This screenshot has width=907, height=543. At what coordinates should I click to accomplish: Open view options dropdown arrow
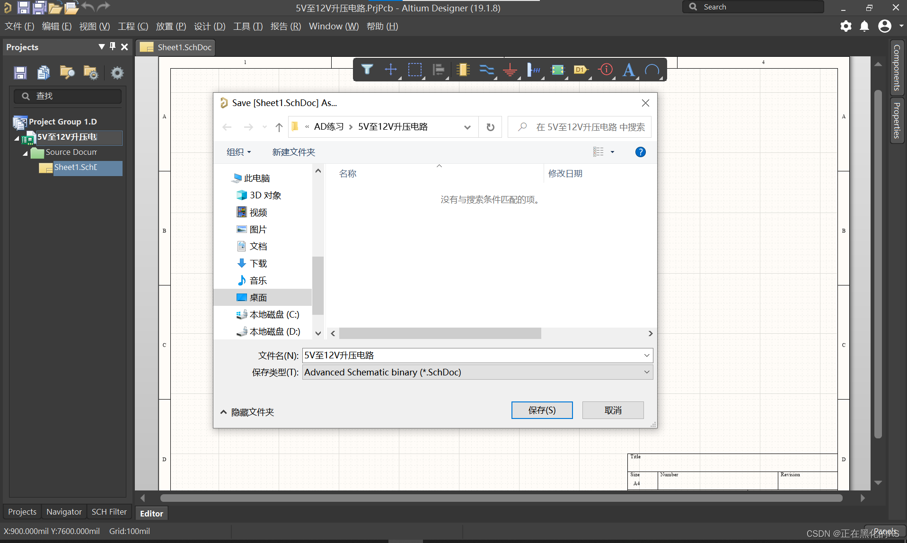[612, 152]
